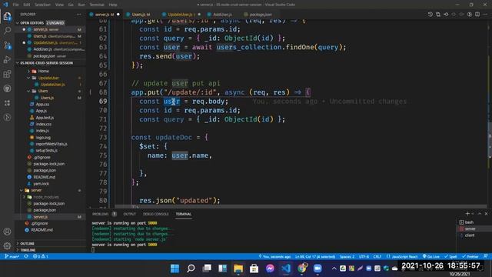This screenshot has width=492, height=277.
Task: Open Windows taskbar search
Action: point(191,269)
